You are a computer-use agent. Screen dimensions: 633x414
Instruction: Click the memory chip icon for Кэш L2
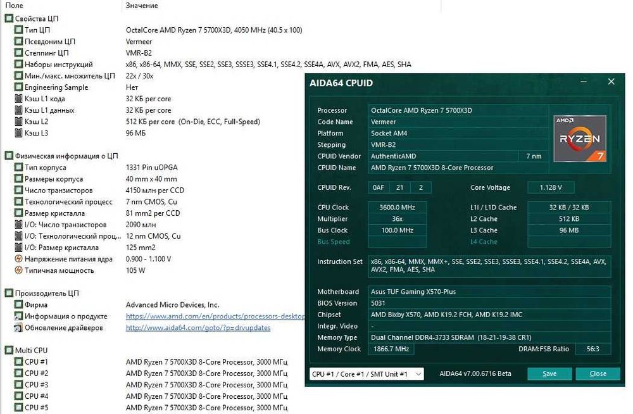point(18,122)
